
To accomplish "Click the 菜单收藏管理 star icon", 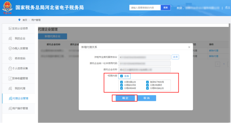I will coord(10,78).
